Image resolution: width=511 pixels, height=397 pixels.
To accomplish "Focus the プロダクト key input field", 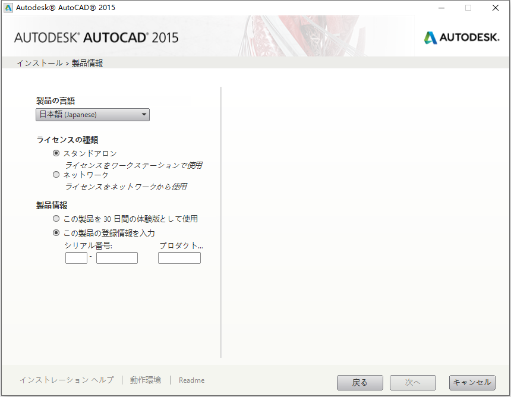I will [179, 258].
